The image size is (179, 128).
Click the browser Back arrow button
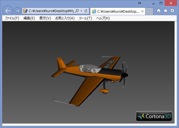pyautogui.click(x=8, y=11)
